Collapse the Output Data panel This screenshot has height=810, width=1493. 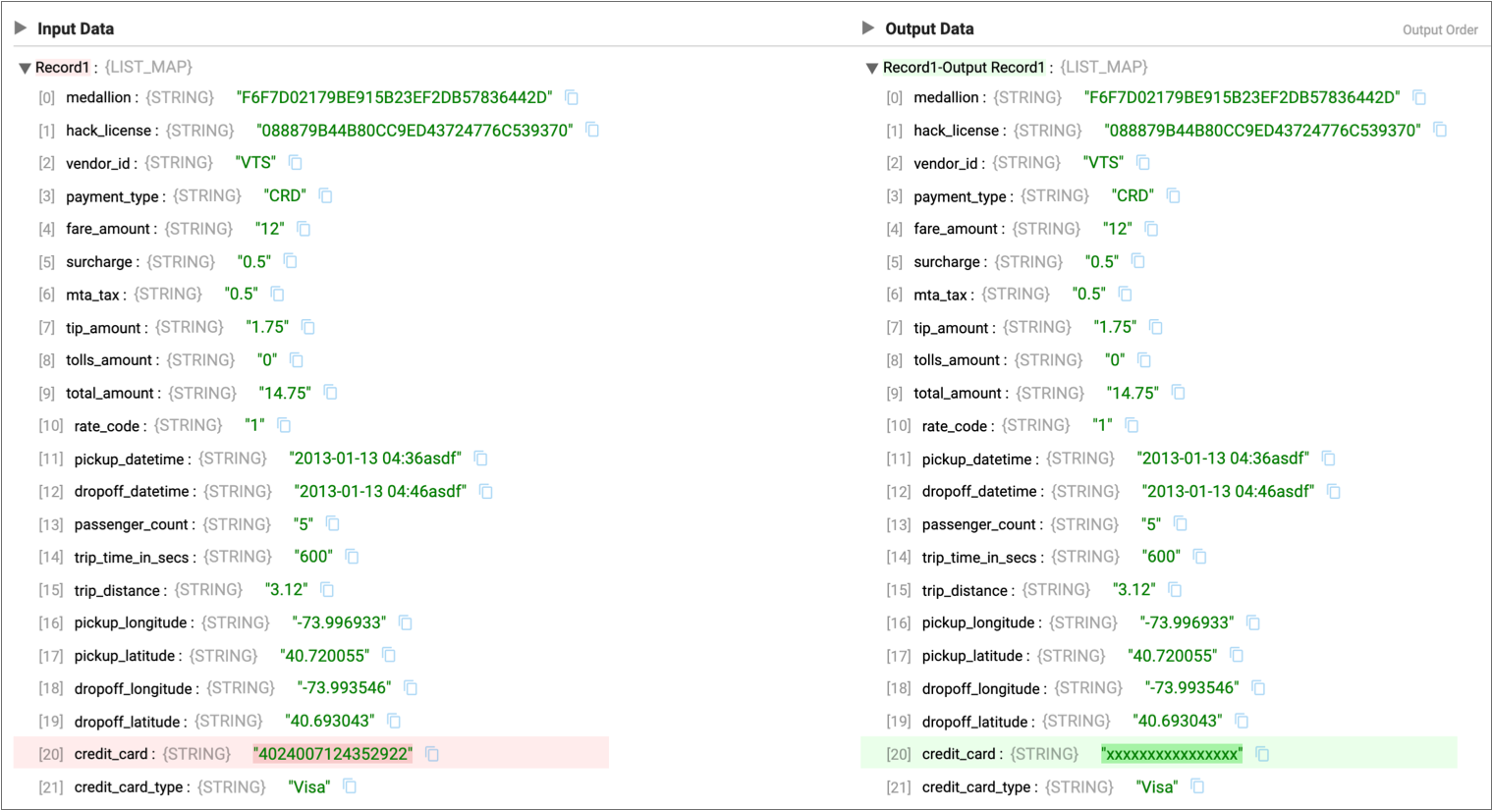[868, 28]
